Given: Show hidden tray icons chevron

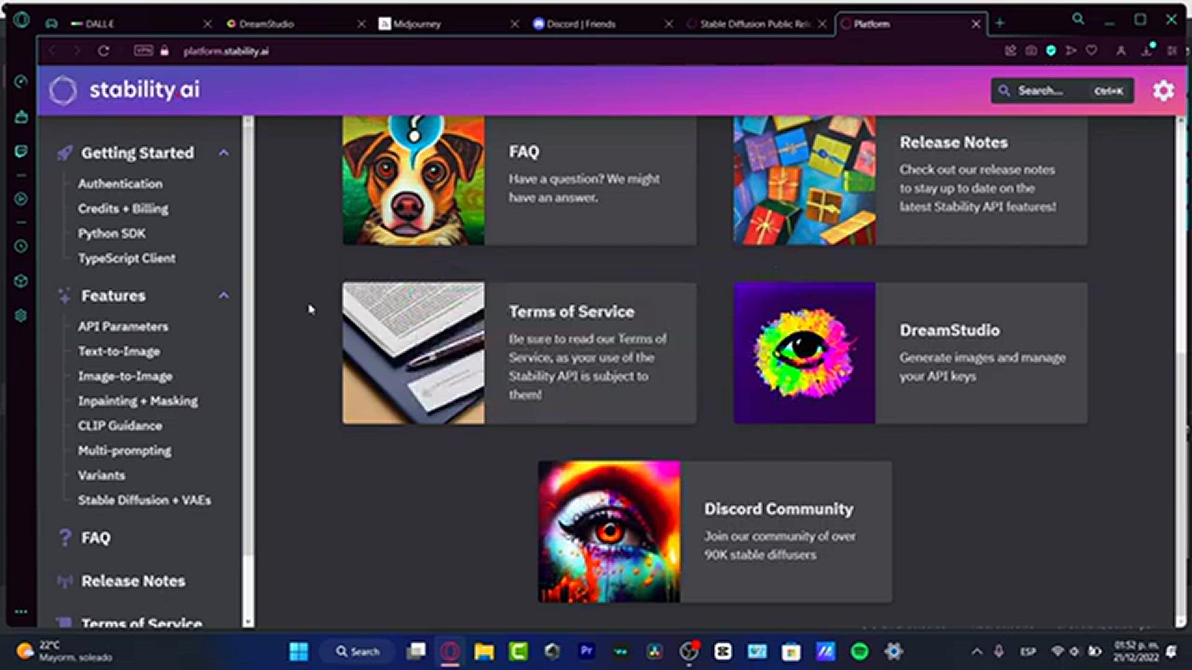Looking at the screenshot, I should [977, 651].
